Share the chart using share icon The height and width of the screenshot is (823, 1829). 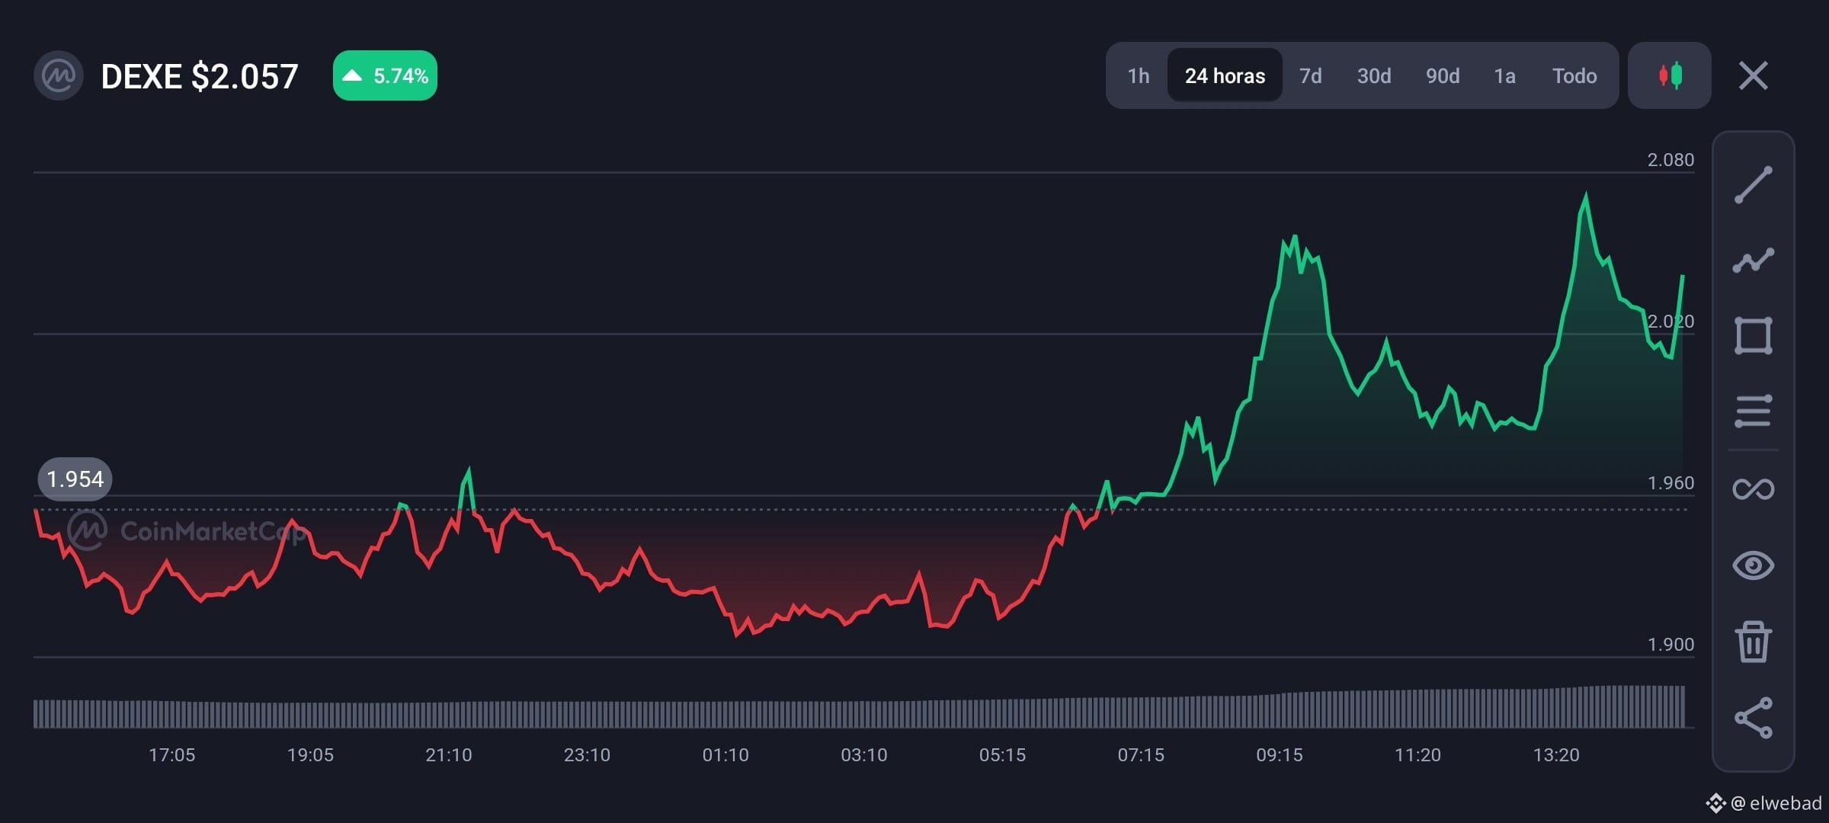[x=1753, y=718]
